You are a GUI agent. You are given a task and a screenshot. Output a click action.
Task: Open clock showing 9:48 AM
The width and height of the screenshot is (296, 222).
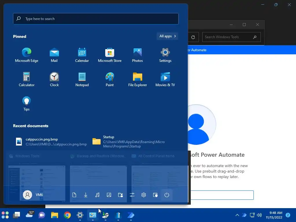coord(274,215)
